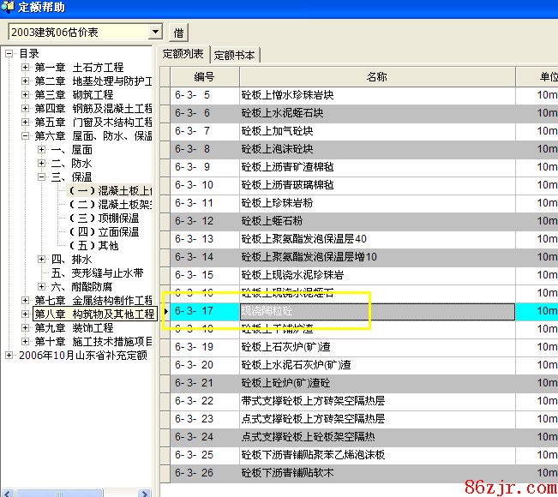This screenshot has height=497, width=558.
Task: Select the 定额列表 tab
Action: [184, 54]
